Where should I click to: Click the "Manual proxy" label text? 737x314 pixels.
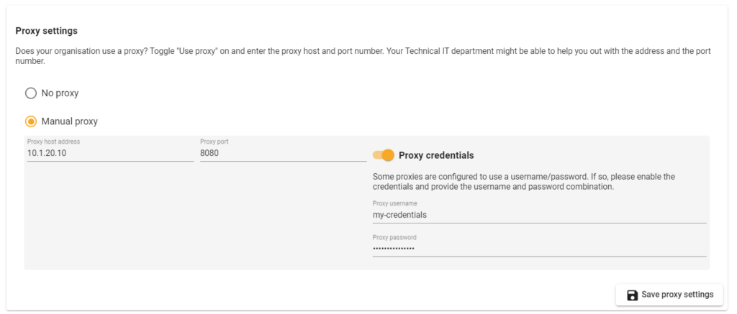70,121
